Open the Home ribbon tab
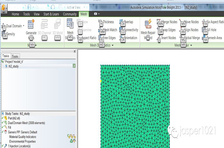Screen dimensions: 224x148 click(15, 14)
